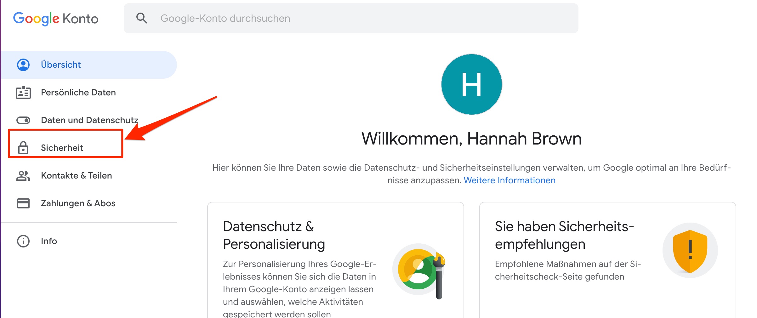757x318 pixels.
Task: Click the Übersicht profile icon
Action: pyautogui.click(x=23, y=65)
